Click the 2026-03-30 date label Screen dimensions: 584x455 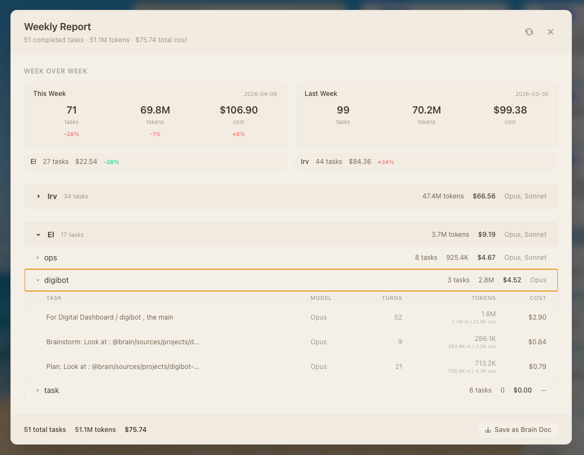pyautogui.click(x=532, y=94)
